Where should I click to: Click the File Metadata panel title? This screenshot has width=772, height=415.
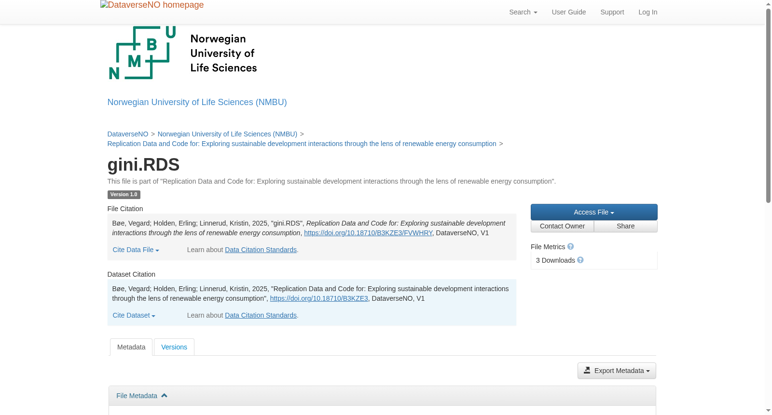(137, 396)
